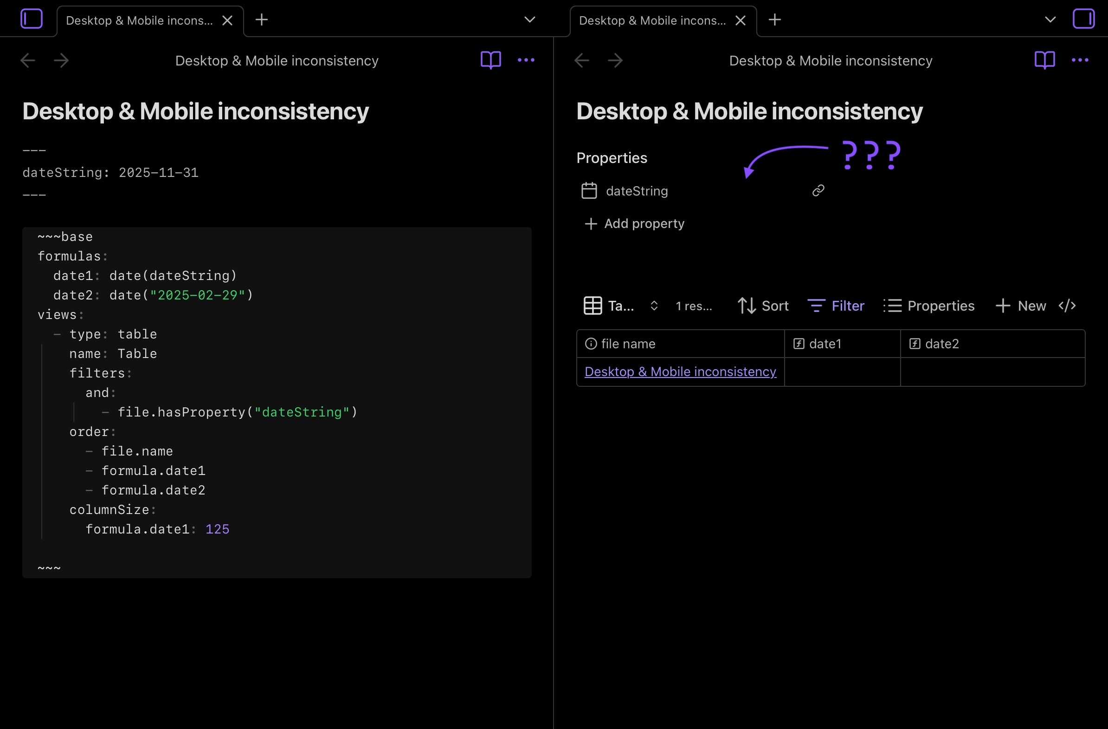Image resolution: width=1108 pixels, height=729 pixels.
Task: Open the Filter menu of the base
Action: click(x=836, y=306)
